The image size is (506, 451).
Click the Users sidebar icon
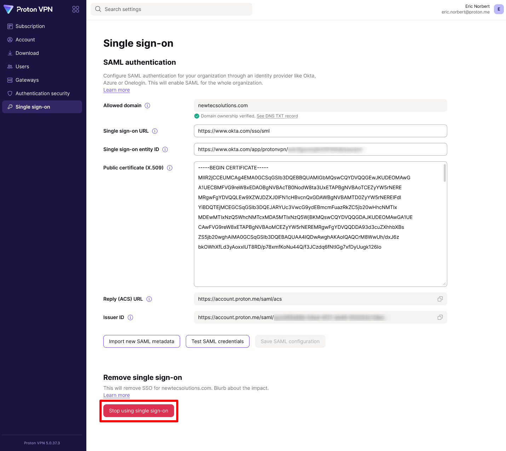coord(10,67)
